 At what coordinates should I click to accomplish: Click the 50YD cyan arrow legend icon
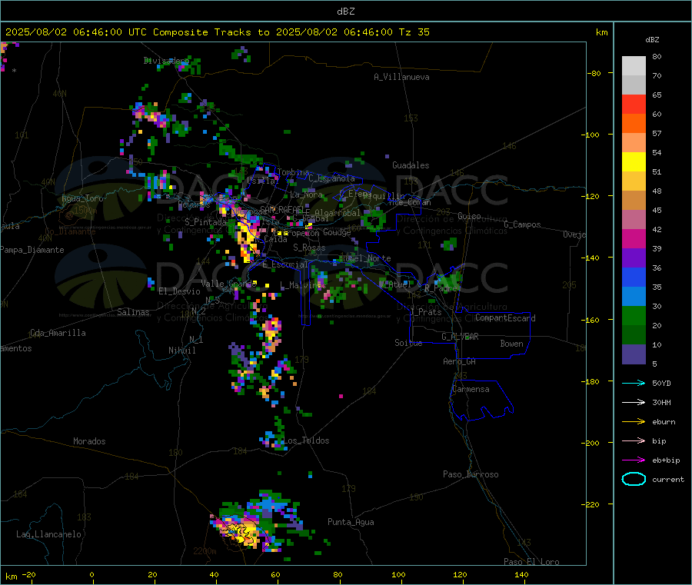coord(634,383)
